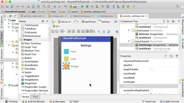Open Android SDK Manager icon

pyautogui.click(x=123, y=7)
